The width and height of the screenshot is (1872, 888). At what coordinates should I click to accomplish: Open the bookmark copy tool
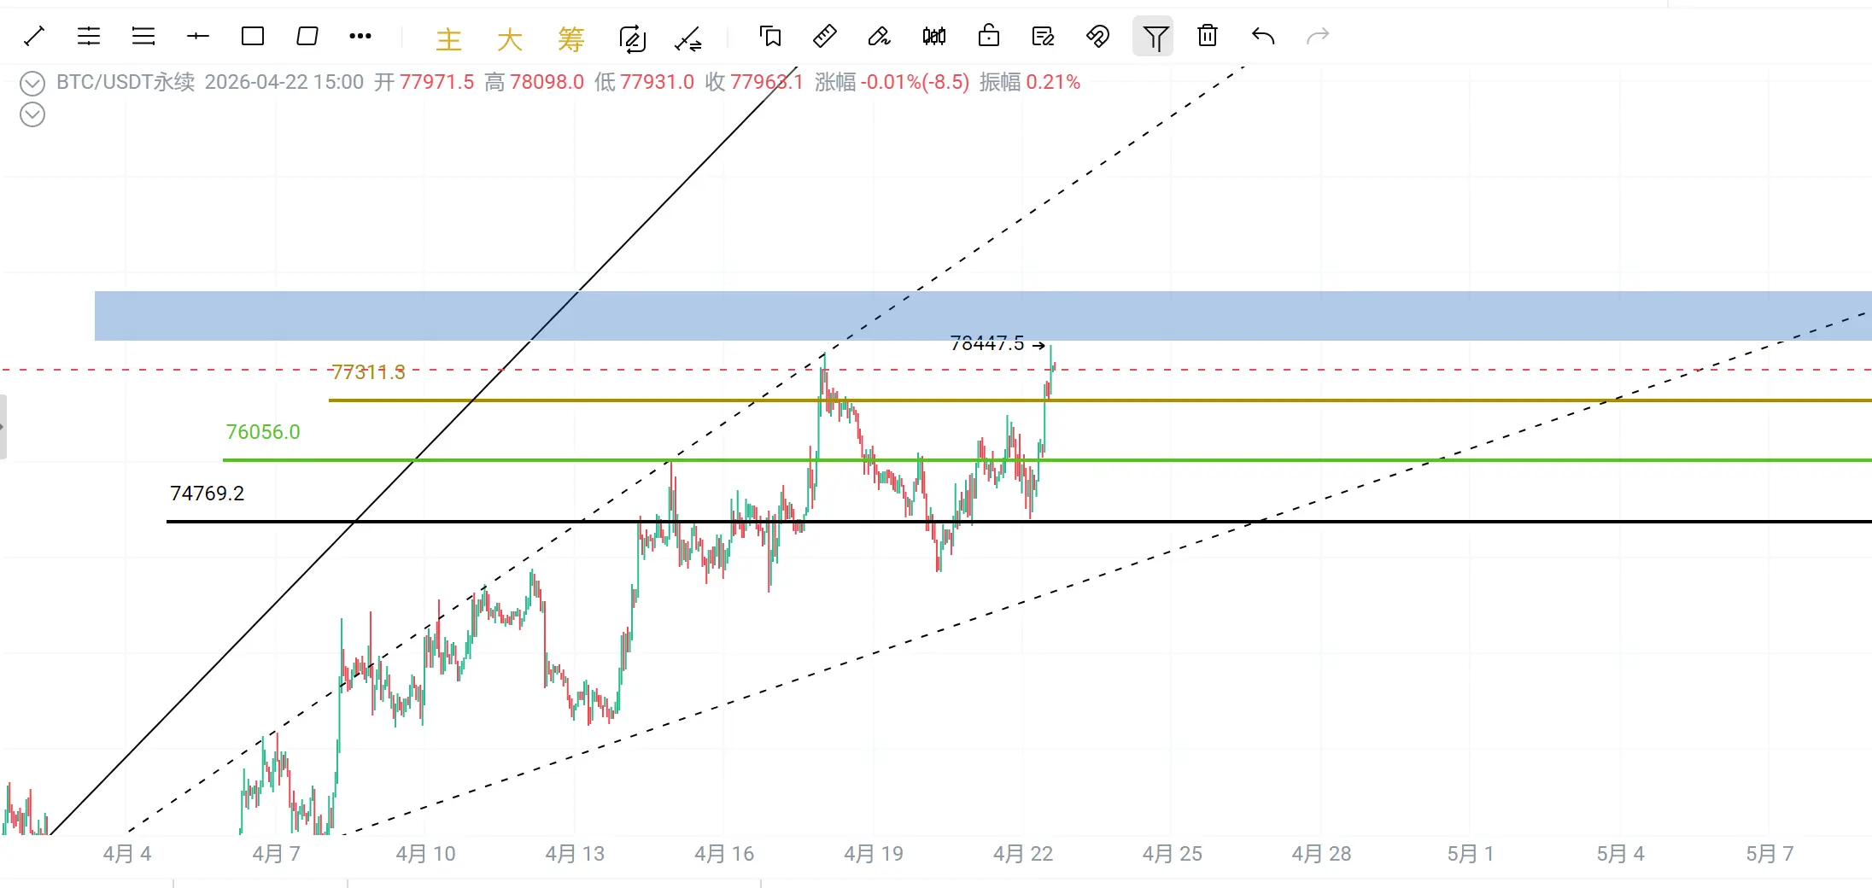(x=770, y=36)
